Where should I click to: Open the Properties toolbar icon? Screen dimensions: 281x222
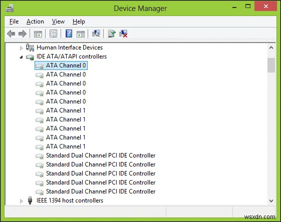click(x=53, y=33)
